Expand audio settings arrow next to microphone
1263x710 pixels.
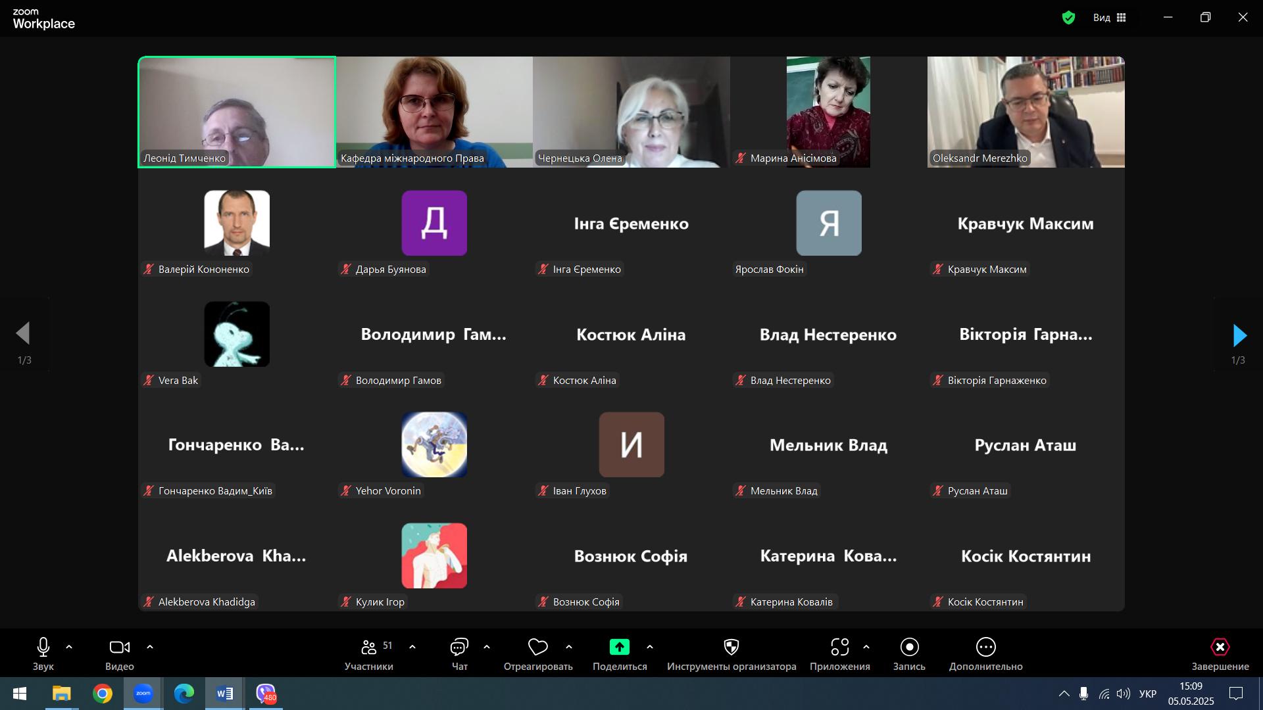tap(69, 648)
